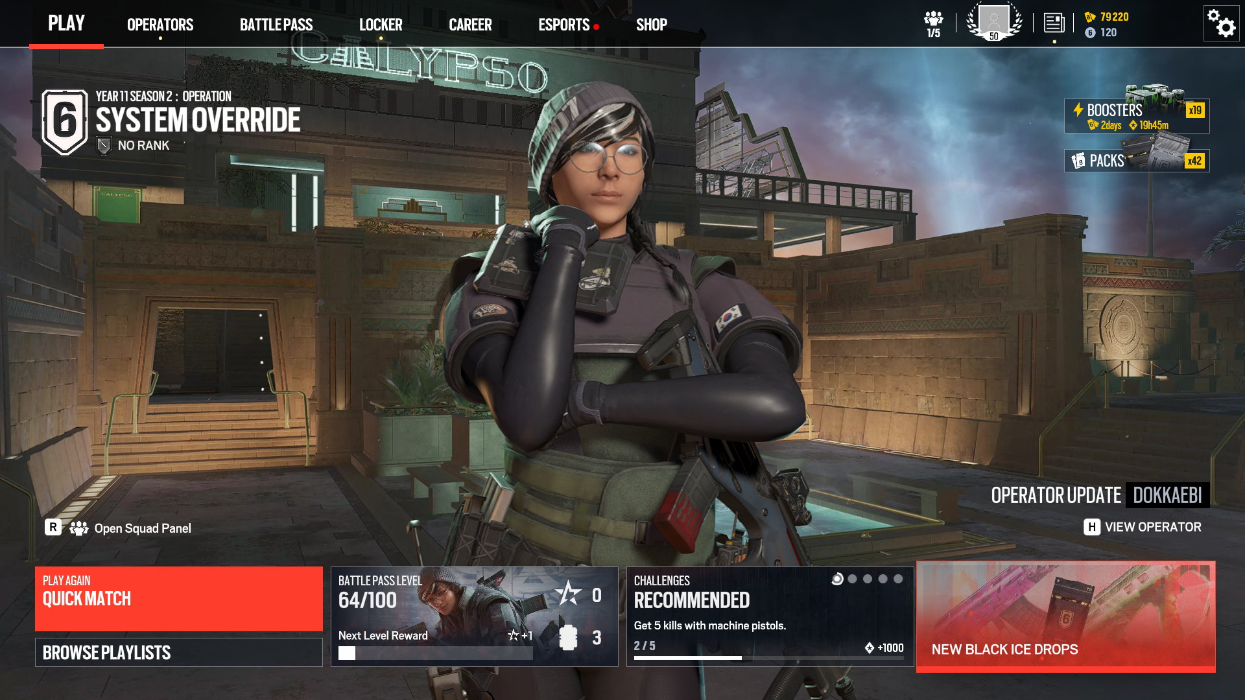
Task: Click the challenge Renown reward icon
Action: [870, 647]
